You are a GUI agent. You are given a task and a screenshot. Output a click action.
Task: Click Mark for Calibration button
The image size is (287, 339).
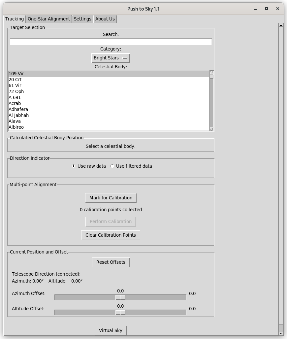tap(111, 198)
